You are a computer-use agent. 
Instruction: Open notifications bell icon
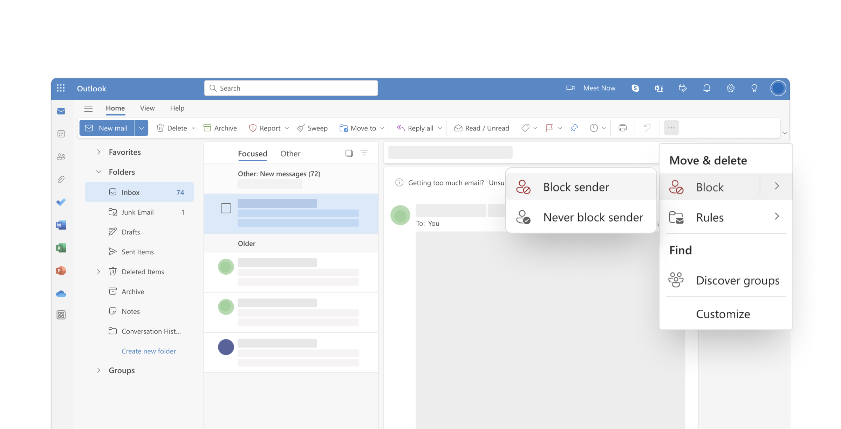click(x=707, y=88)
